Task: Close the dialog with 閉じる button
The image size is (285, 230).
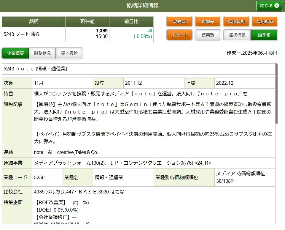Action: pos(269,6)
